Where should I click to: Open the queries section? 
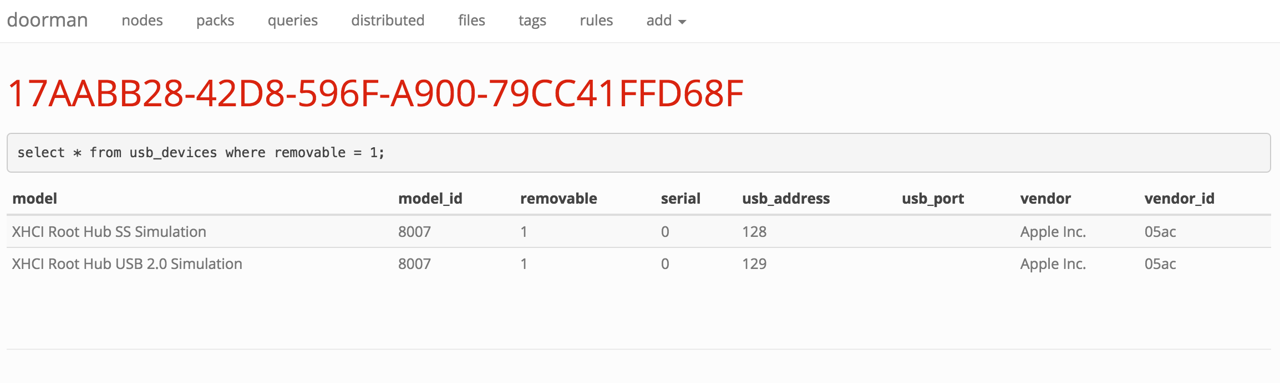pyautogui.click(x=293, y=20)
